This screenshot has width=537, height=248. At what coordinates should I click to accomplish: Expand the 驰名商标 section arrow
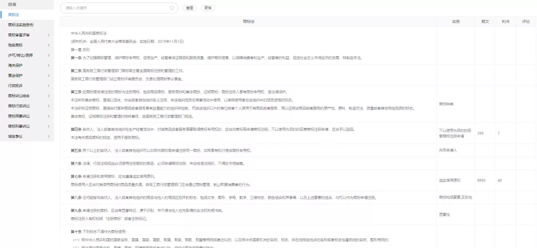(x=49, y=45)
